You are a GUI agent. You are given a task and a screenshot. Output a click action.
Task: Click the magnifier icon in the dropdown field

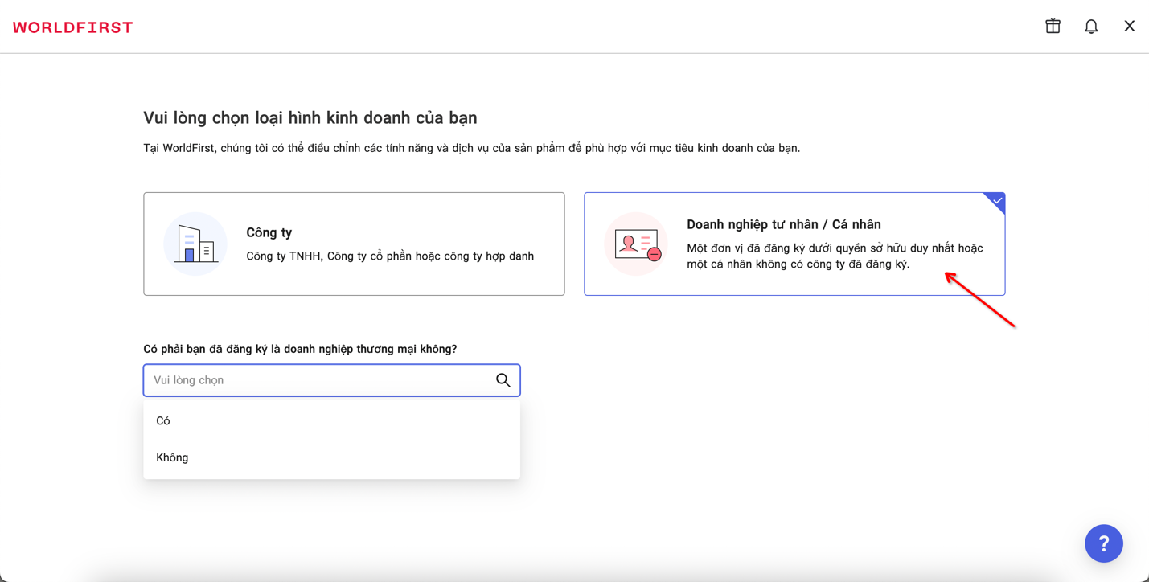point(503,380)
